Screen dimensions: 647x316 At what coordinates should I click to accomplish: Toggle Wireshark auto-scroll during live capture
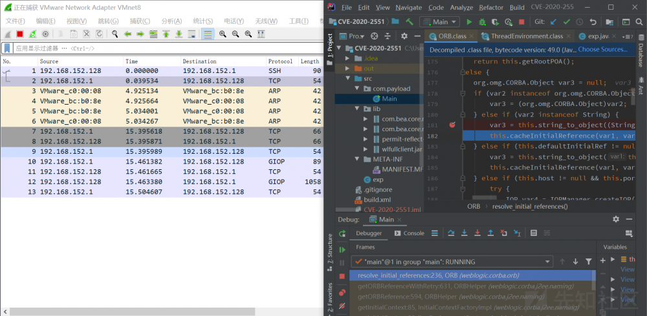pos(192,34)
